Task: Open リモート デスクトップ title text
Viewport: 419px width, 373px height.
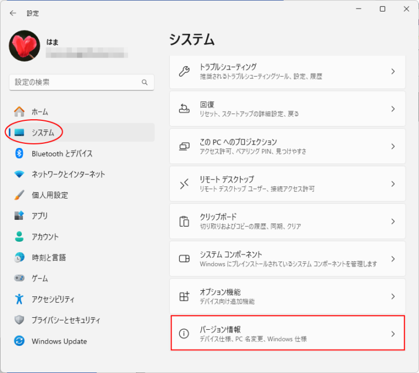Action: (227, 179)
